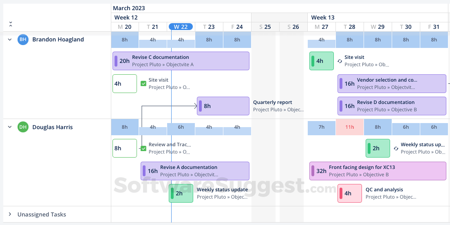This screenshot has width=450, height=225.
Task: Open Front facing design for XC13 task
Action: click(377, 171)
